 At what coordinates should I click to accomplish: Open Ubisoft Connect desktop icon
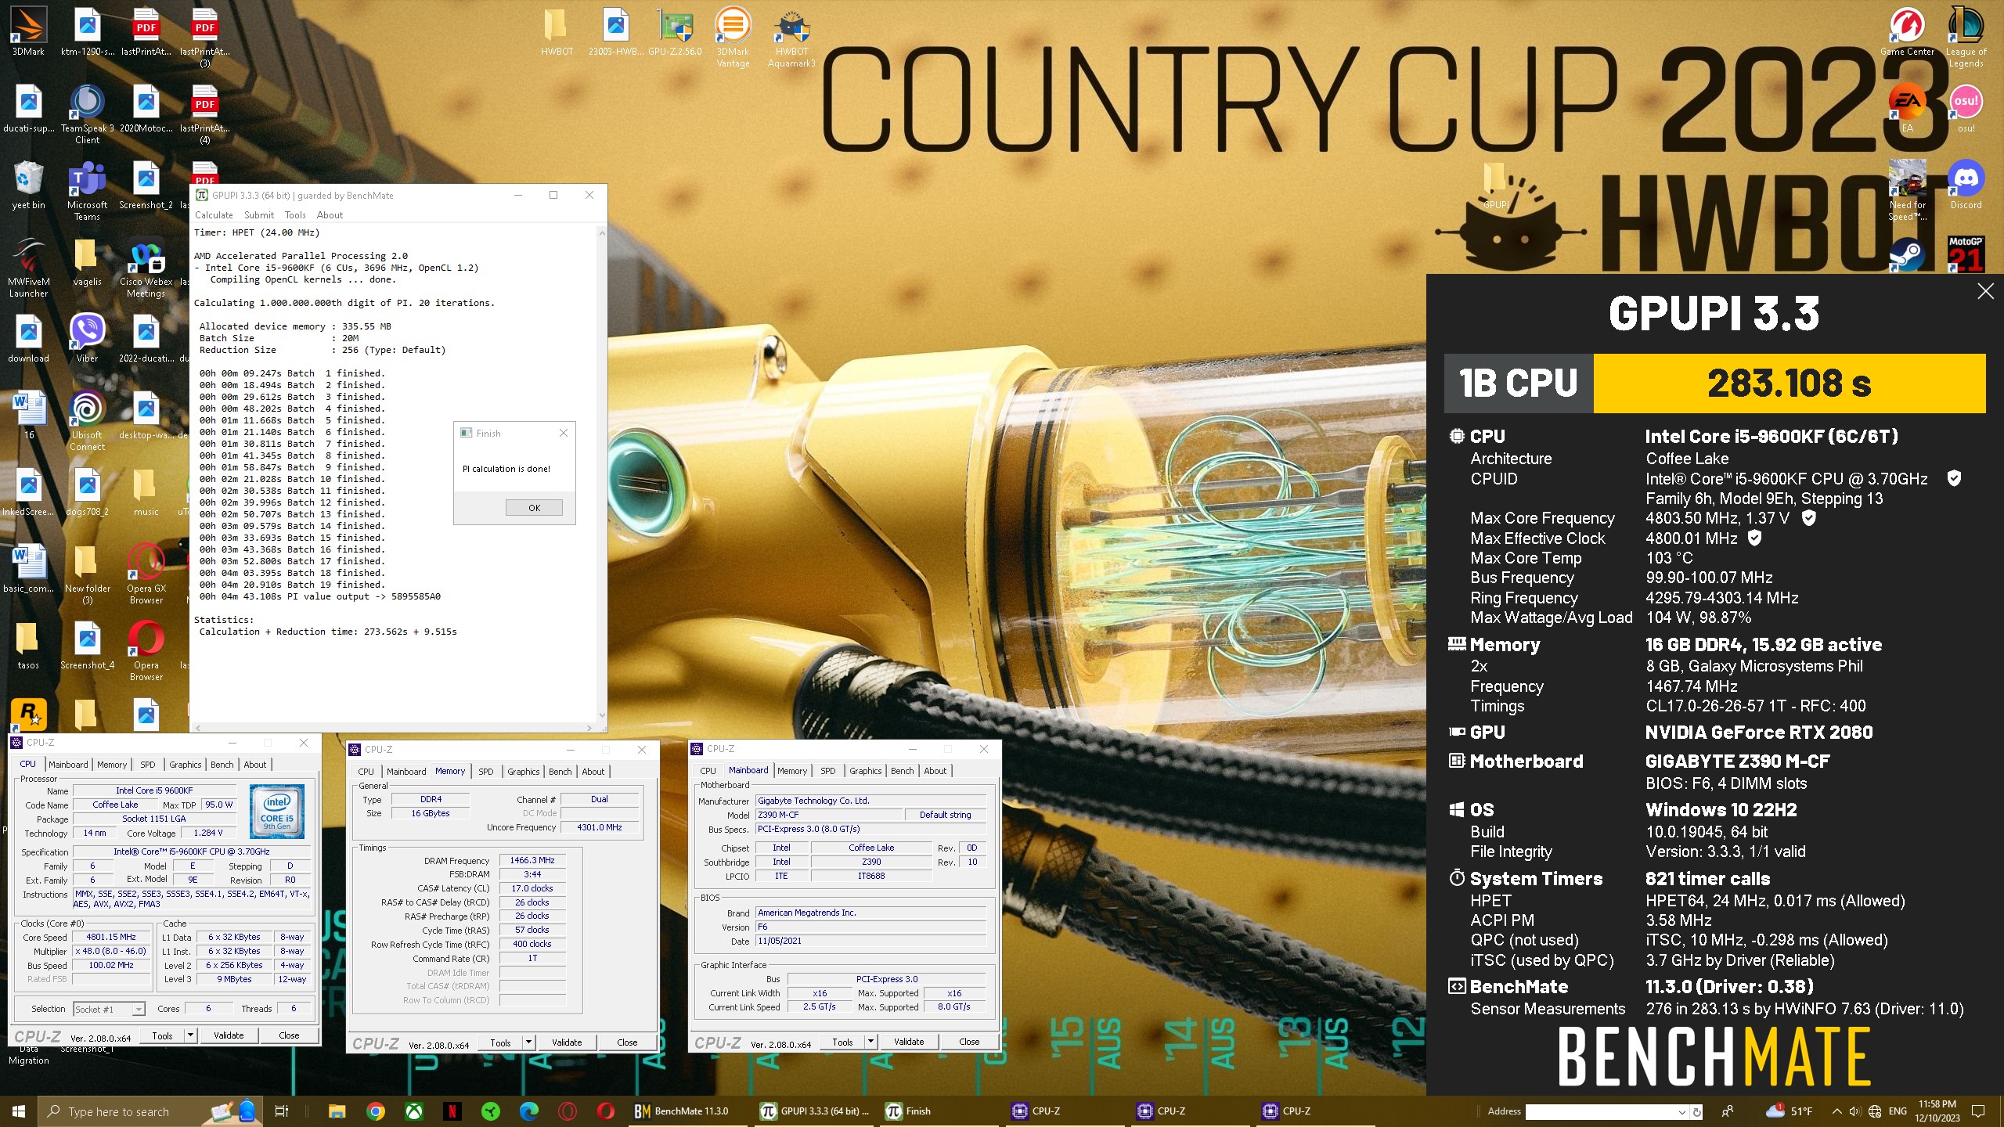tap(87, 421)
